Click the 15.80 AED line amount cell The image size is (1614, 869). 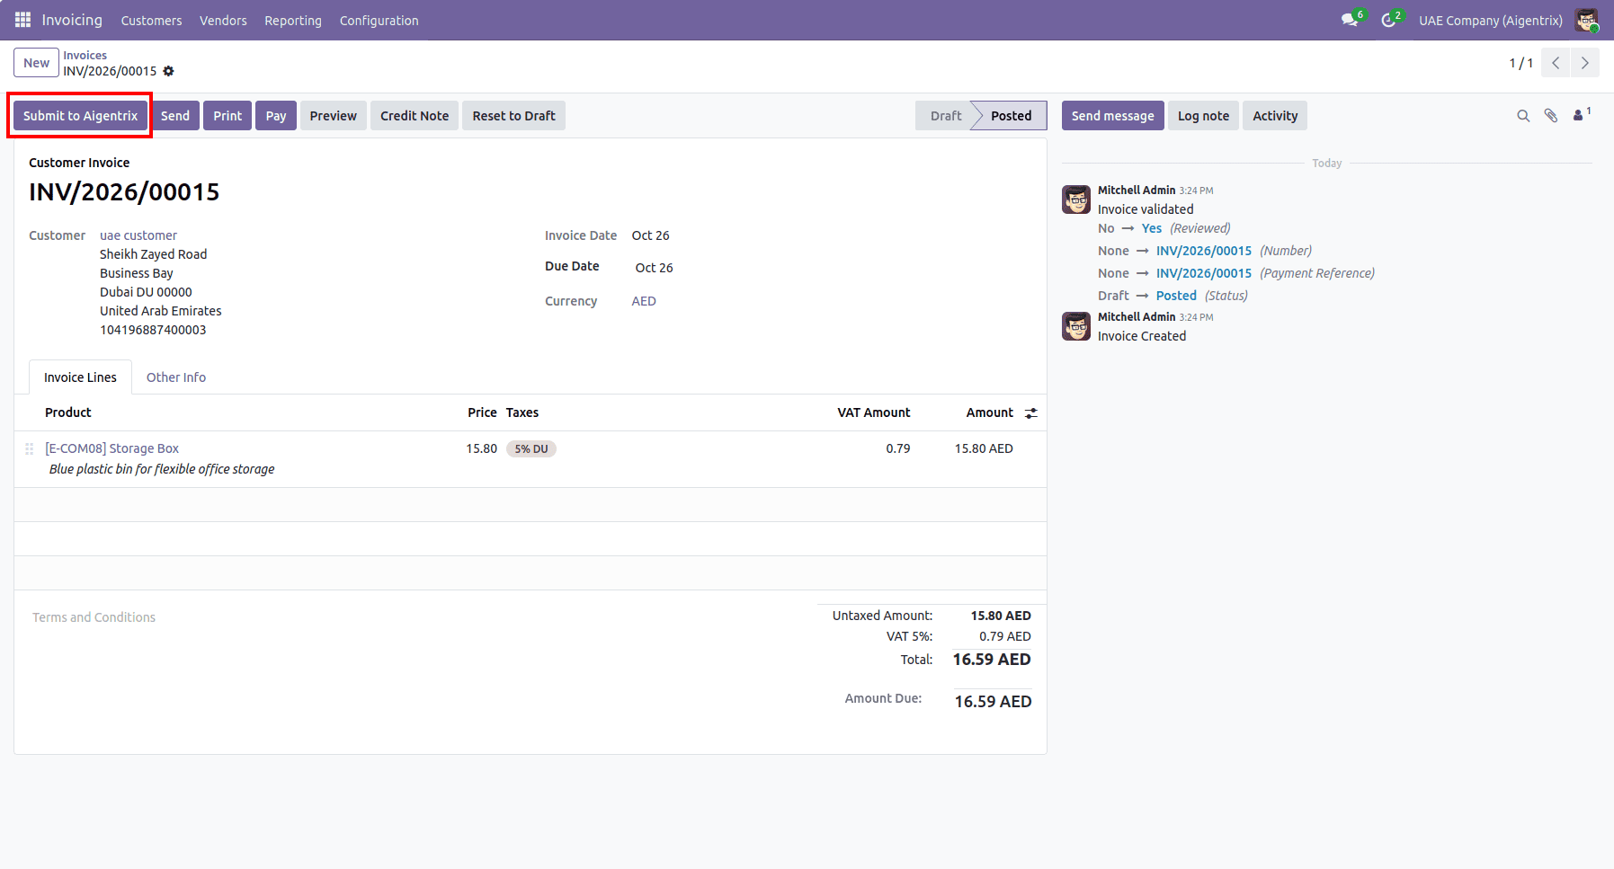(984, 448)
